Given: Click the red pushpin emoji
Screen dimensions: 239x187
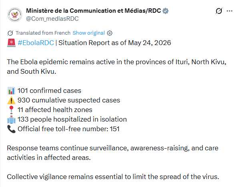Looking at the screenshot, I should click(x=12, y=110).
